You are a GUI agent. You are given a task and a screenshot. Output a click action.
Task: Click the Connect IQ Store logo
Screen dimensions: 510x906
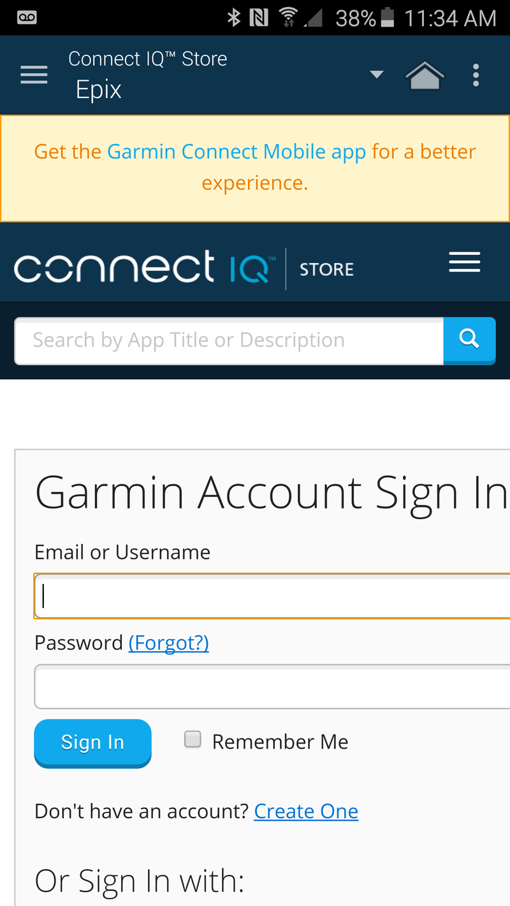click(184, 268)
